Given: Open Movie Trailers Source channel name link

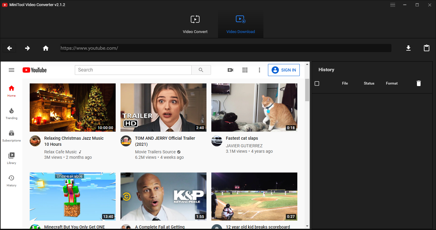Looking at the screenshot, I should (x=155, y=152).
